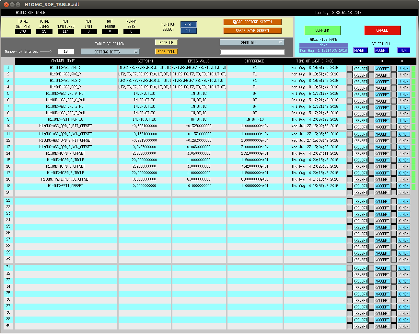Open the SDF SAVE SCREEN related display

252,31
